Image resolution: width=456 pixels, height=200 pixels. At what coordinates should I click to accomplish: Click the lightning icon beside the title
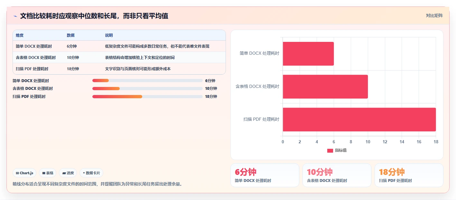click(15, 16)
